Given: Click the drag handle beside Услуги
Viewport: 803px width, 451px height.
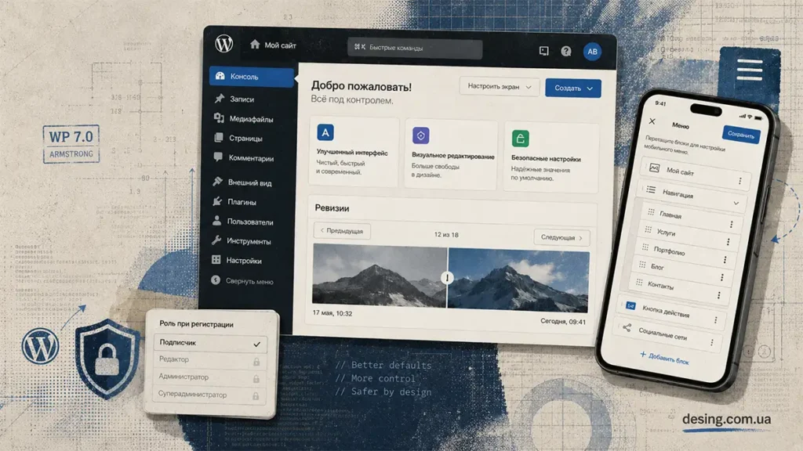Looking at the screenshot, I should click(x=649, y=229).
